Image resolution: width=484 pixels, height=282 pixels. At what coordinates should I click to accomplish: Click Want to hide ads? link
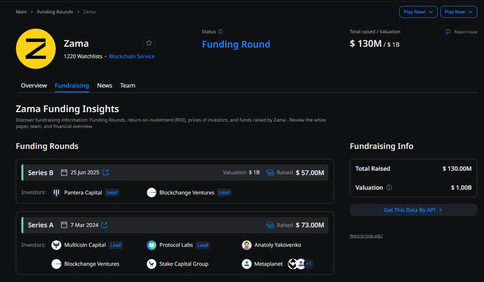click(366, 236)
